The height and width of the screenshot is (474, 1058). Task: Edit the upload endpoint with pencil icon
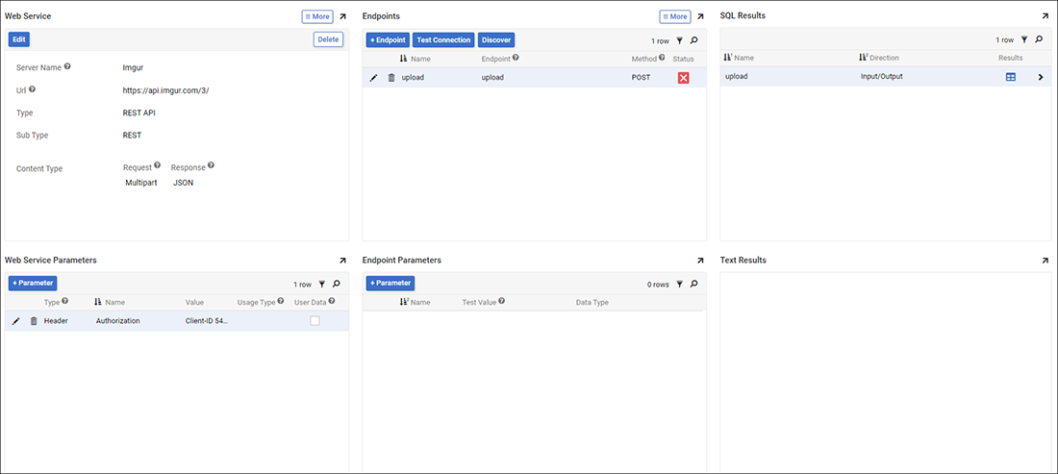pos(373,78)
